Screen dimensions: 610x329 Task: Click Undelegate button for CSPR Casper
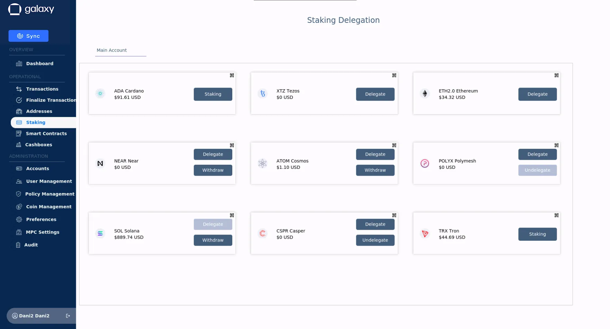click(375, 240)
